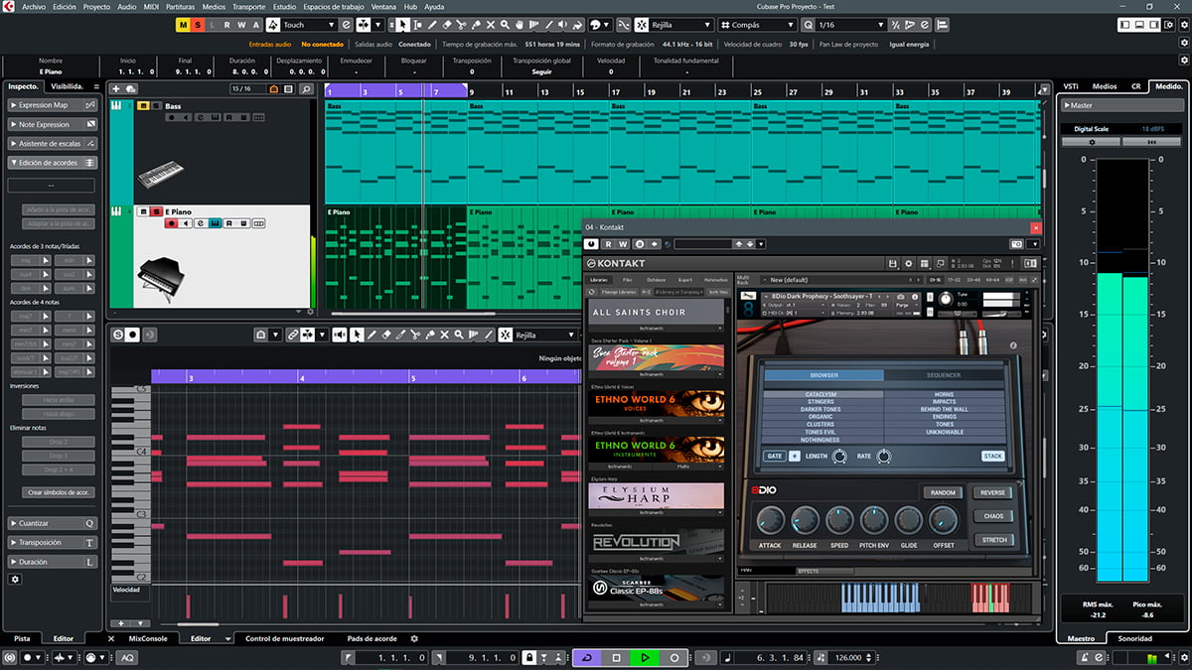Adjust the Kontakt Tune knob
Image resolution: width=1192 pixels, height=670 pixels.
click(944, 299)
